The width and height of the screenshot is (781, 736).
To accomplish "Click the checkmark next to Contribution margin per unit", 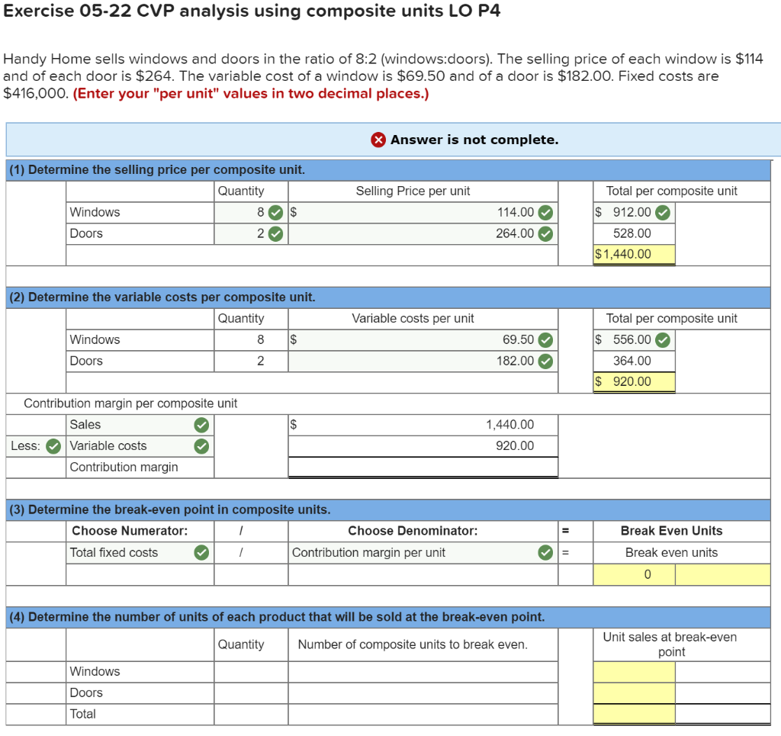I will pyautogui.click(x=544, y=552).
